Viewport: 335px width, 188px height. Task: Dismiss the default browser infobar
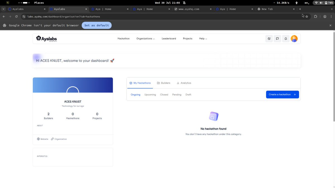(x=331, y=25)
